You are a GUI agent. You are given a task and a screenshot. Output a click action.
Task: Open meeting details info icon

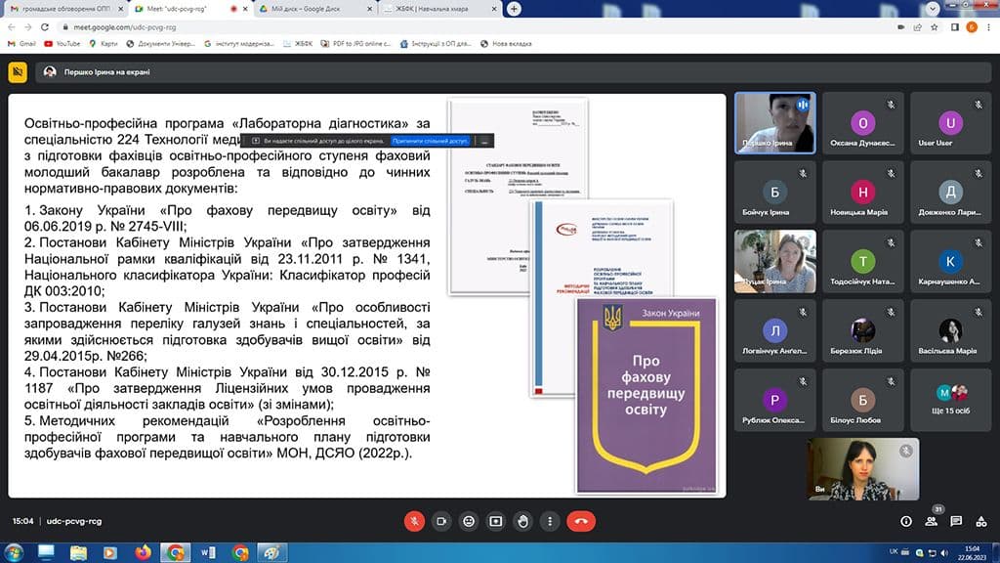coord(905,522)
